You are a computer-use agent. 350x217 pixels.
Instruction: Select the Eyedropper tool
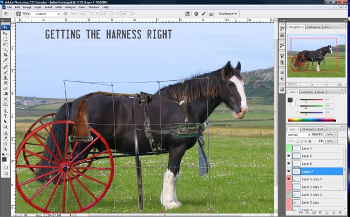pyautogui.click(x=5, y=138)
